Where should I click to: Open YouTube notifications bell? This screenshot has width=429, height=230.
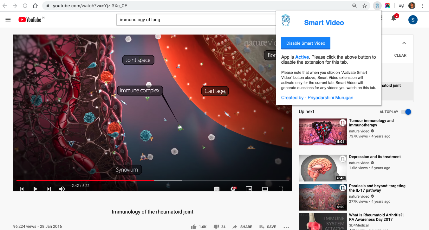tap(394, 18)
